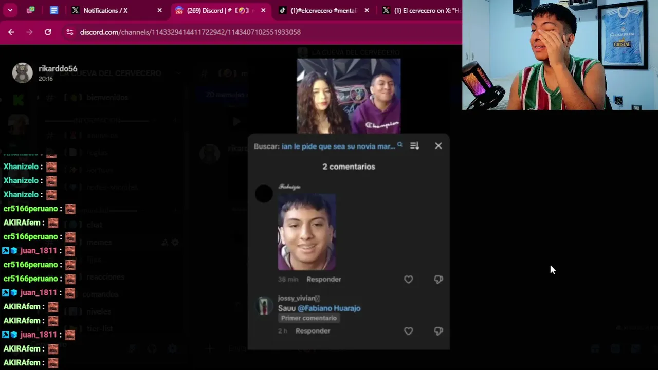Dislike jossy_vivian's comment
The image size is (658, 370).
(438, 331)
